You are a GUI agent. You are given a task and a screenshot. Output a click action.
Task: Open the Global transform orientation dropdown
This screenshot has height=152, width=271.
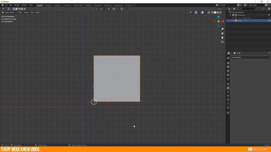(x=101, y=9)
